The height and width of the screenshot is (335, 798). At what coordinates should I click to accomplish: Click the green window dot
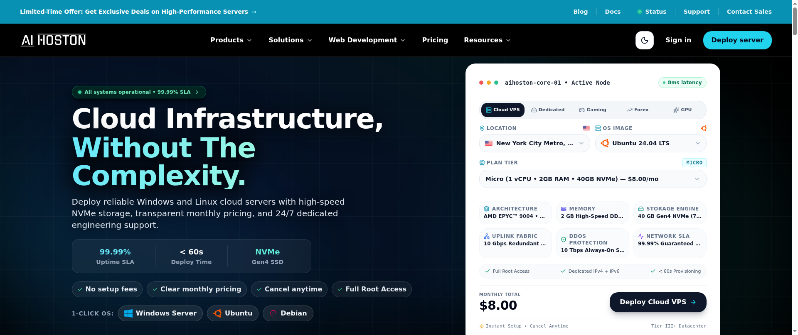point(496,83)
